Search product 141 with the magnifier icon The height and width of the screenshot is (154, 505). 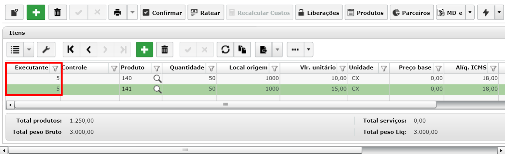[x=157, y=89]
